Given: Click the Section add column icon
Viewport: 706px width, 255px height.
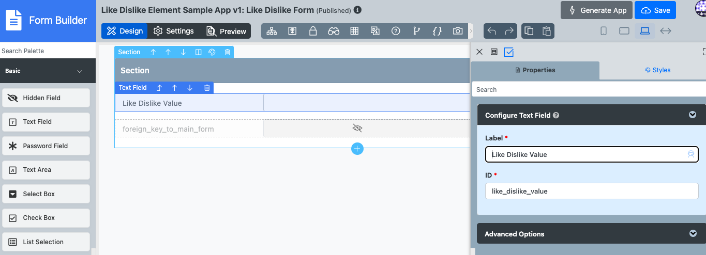Looking at the screenshot, I should (198, 52).
